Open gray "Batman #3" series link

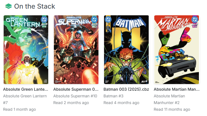click(x=114, y=96)
